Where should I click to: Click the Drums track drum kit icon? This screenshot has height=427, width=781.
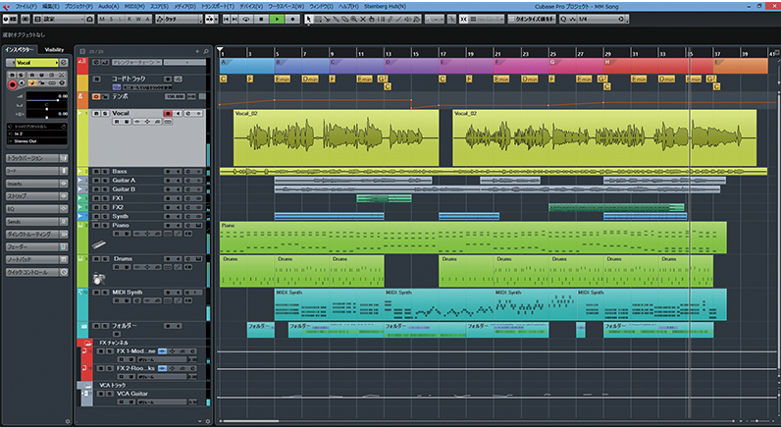(99, 279)
